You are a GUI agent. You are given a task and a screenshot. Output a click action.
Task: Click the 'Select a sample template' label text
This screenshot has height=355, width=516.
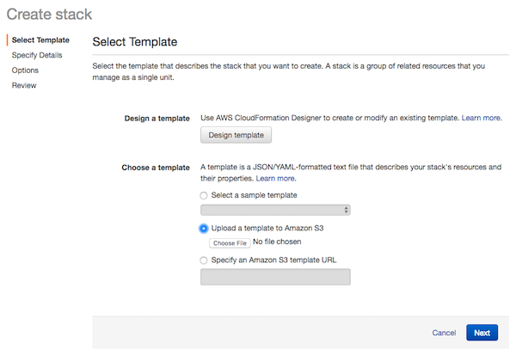tap(254, 195)
